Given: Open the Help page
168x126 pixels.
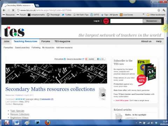Looking at the screenshot, I should [159, 41].
